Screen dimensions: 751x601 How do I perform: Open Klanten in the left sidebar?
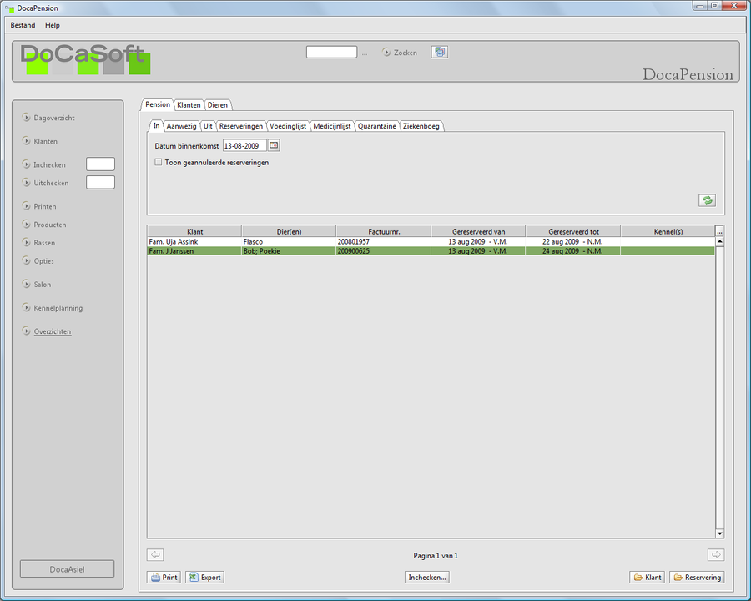click(46, 141)
